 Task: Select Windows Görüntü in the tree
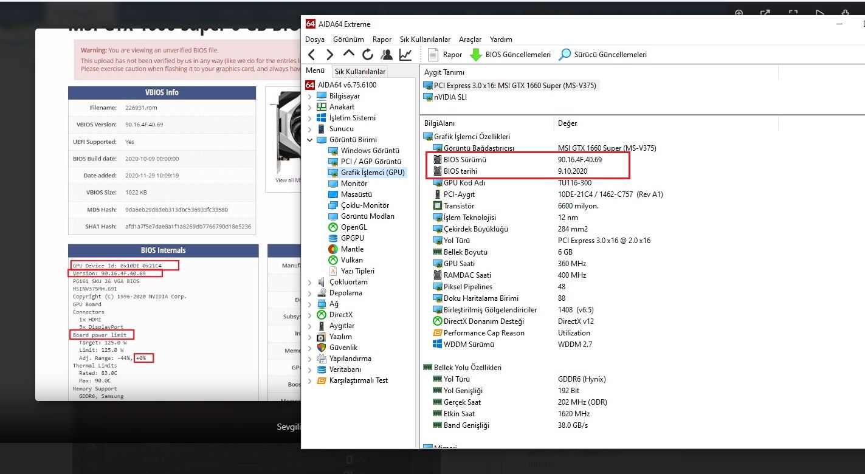tap(364, 151)
